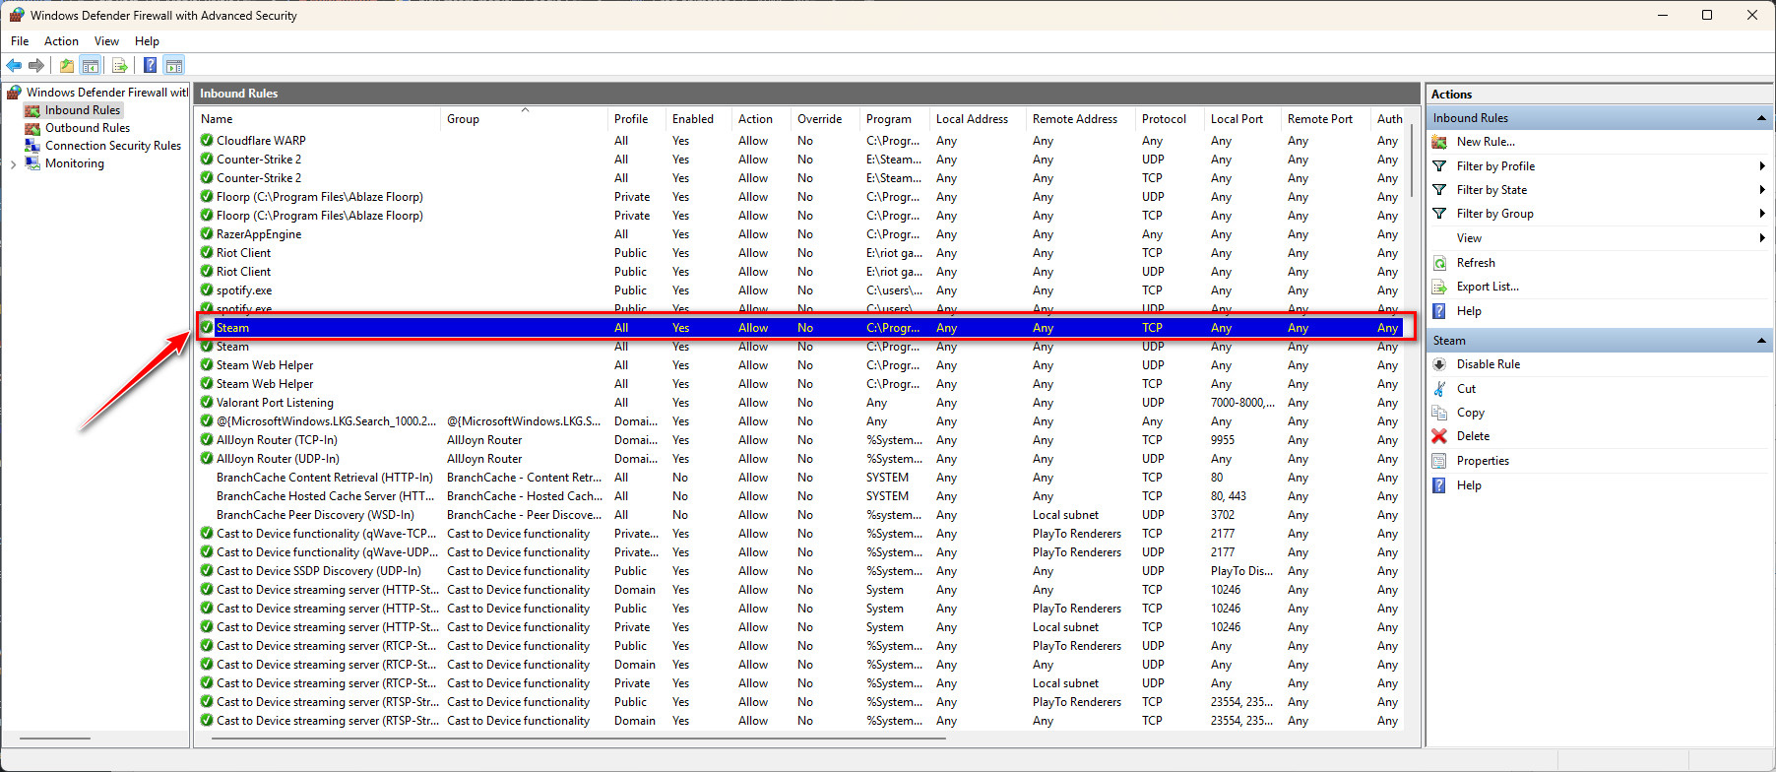Select Cast to Device SSDP Discovery (UDP-In)
The width and height of the screenshot is (1776, 772).
point(319,571)
